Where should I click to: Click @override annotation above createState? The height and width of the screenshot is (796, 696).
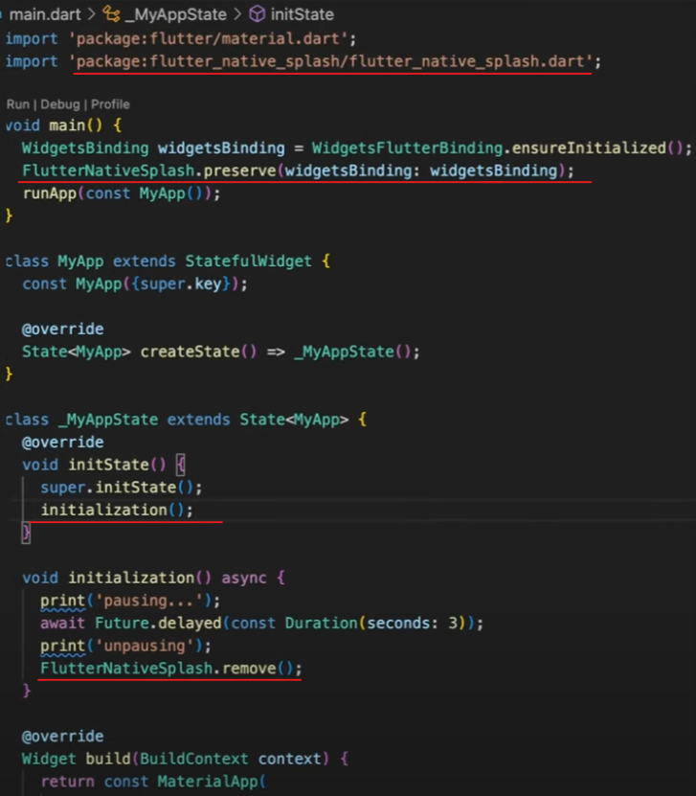[63, 329]
